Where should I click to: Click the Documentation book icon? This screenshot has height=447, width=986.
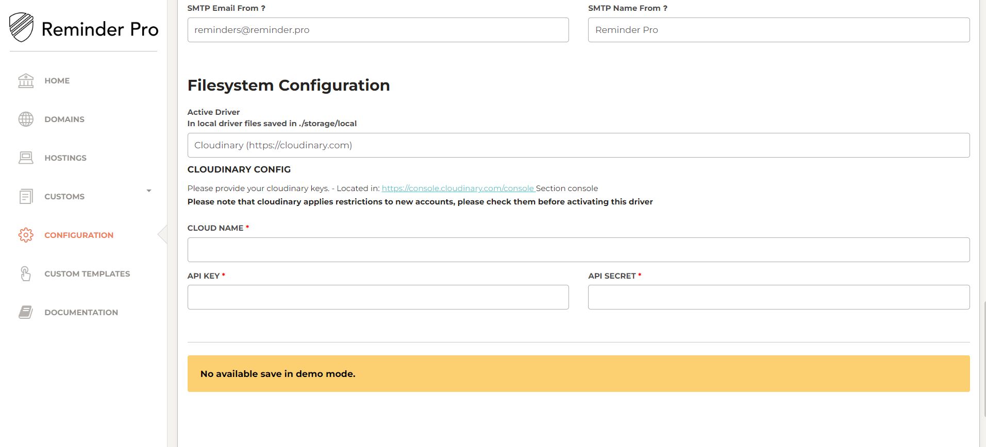coord(26,312)
